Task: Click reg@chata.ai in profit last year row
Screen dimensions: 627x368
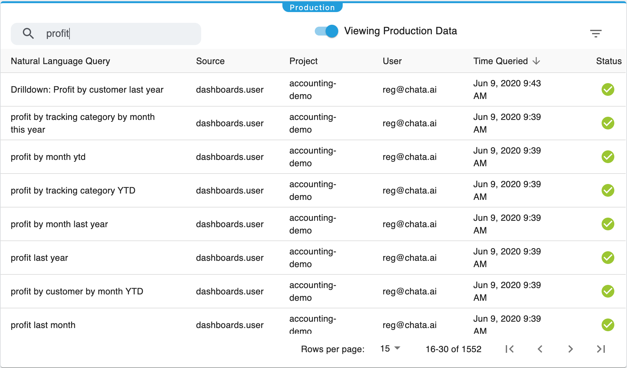Action: (409, 258)
